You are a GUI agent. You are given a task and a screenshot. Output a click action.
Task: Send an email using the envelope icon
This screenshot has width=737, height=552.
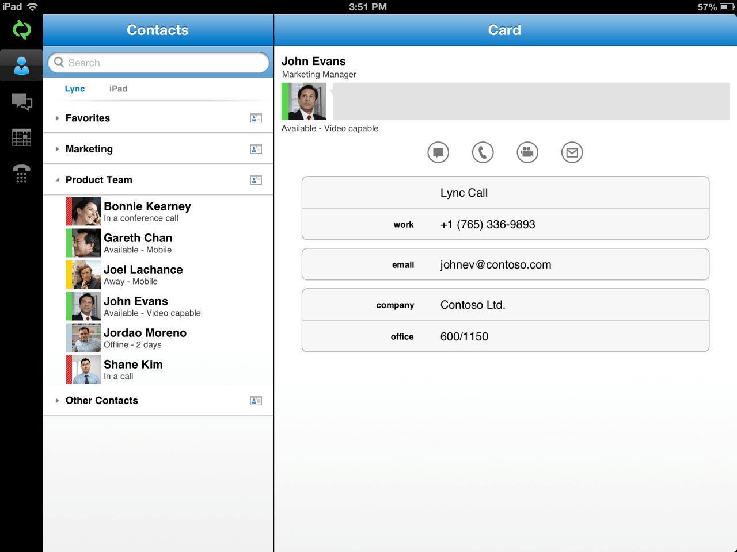coord(572,152)
